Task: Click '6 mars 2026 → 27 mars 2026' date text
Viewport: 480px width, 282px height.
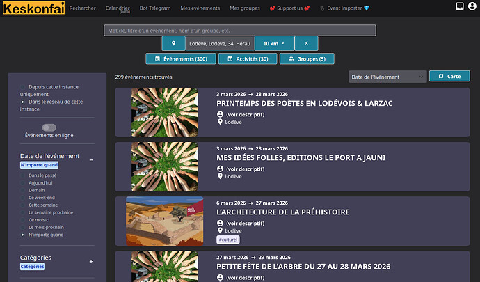Action: click(x=252, y=203)
